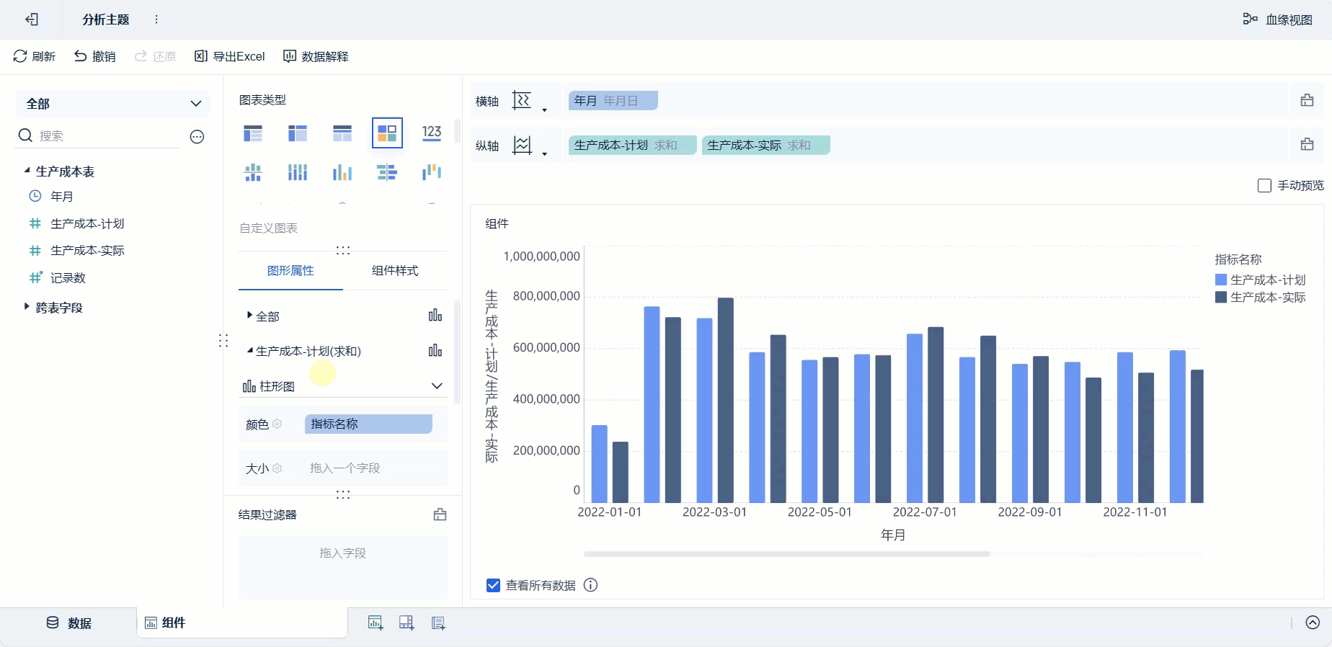Expand the 全部 section in graphic properties

(249, 316)
